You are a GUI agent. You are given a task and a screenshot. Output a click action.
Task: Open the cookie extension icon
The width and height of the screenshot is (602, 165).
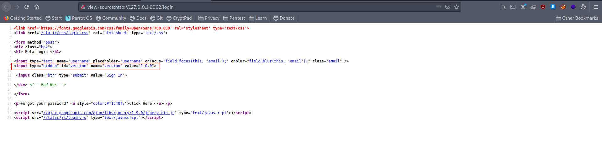point(583,7)
